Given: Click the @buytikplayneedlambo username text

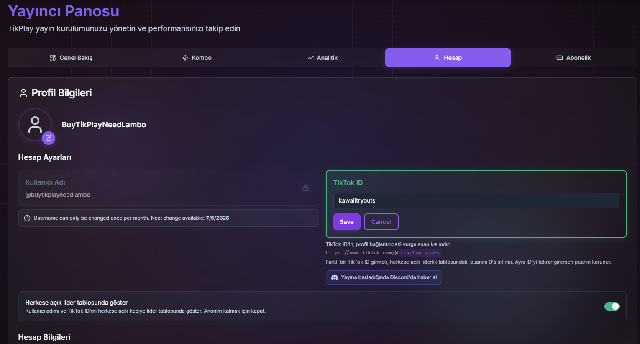Looking at the screenshot, I should (x=58, y=195).
